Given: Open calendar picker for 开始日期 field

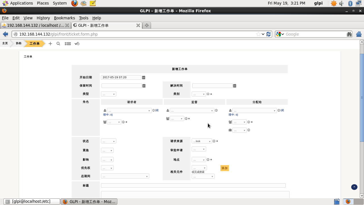Looking at the screenshot, I should coord(144,77).
